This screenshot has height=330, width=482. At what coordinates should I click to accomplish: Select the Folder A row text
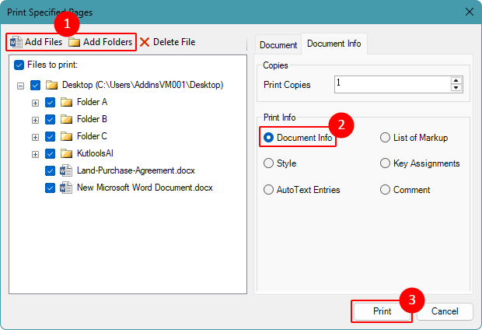92,102
